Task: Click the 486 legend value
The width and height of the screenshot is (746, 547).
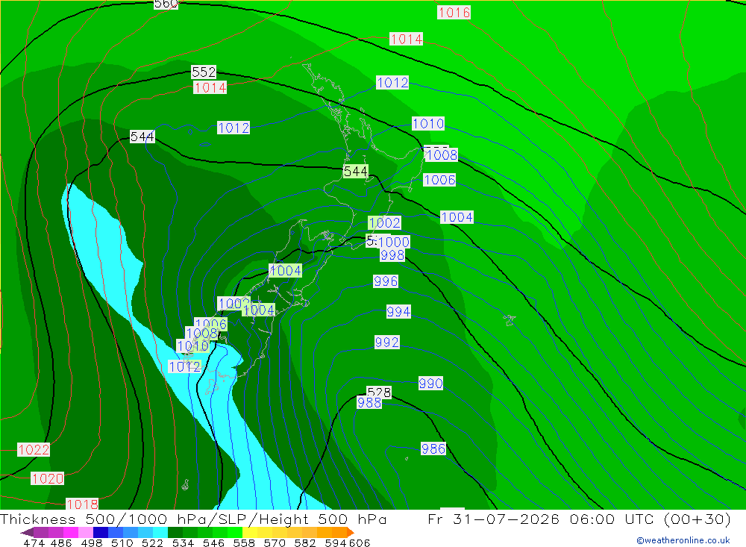Action: [61, 543]
